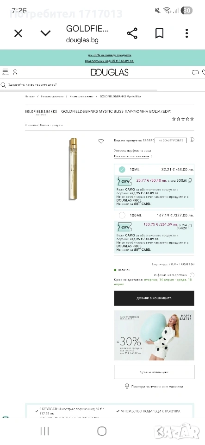Check availability in stores link
Viewport: 205px width, 445px height.
pos(154,386)
